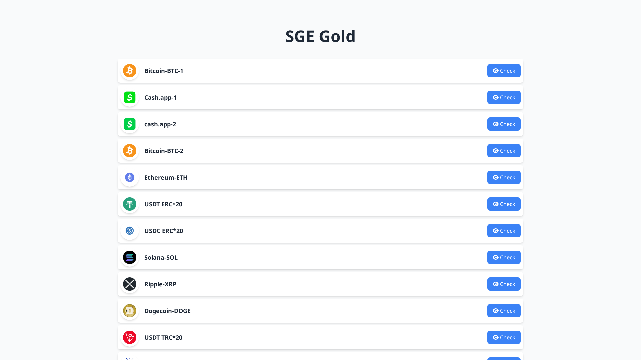Click the Ripple-XRP logo icon
This screenshot has height=360, width=641.
point(129,284)
